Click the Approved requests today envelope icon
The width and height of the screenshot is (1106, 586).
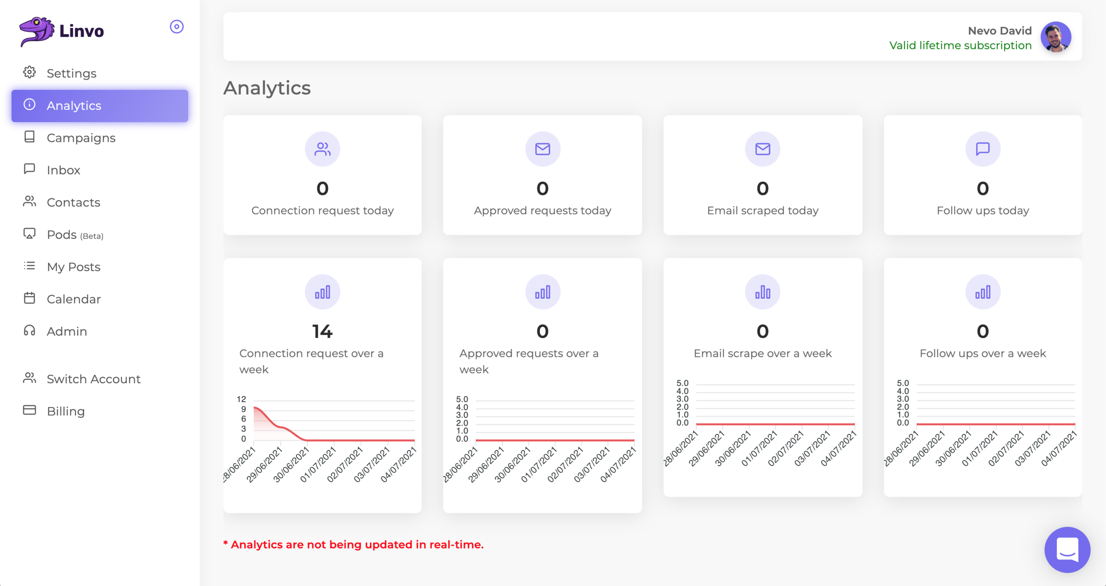pyautogui.click(x=542, y=149)
